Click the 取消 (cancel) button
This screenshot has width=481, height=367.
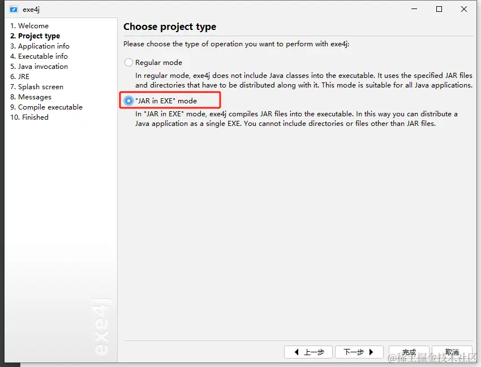452,352
